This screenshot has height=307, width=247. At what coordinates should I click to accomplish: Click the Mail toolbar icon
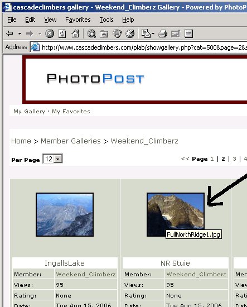(146, 33)
